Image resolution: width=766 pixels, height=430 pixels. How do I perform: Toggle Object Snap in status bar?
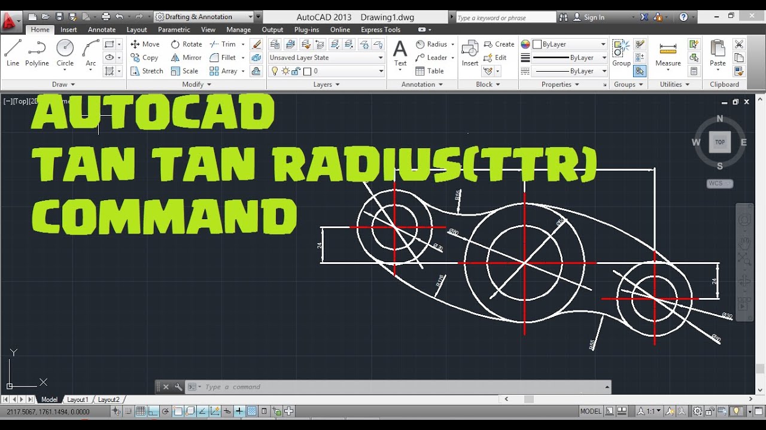[178, 411]
